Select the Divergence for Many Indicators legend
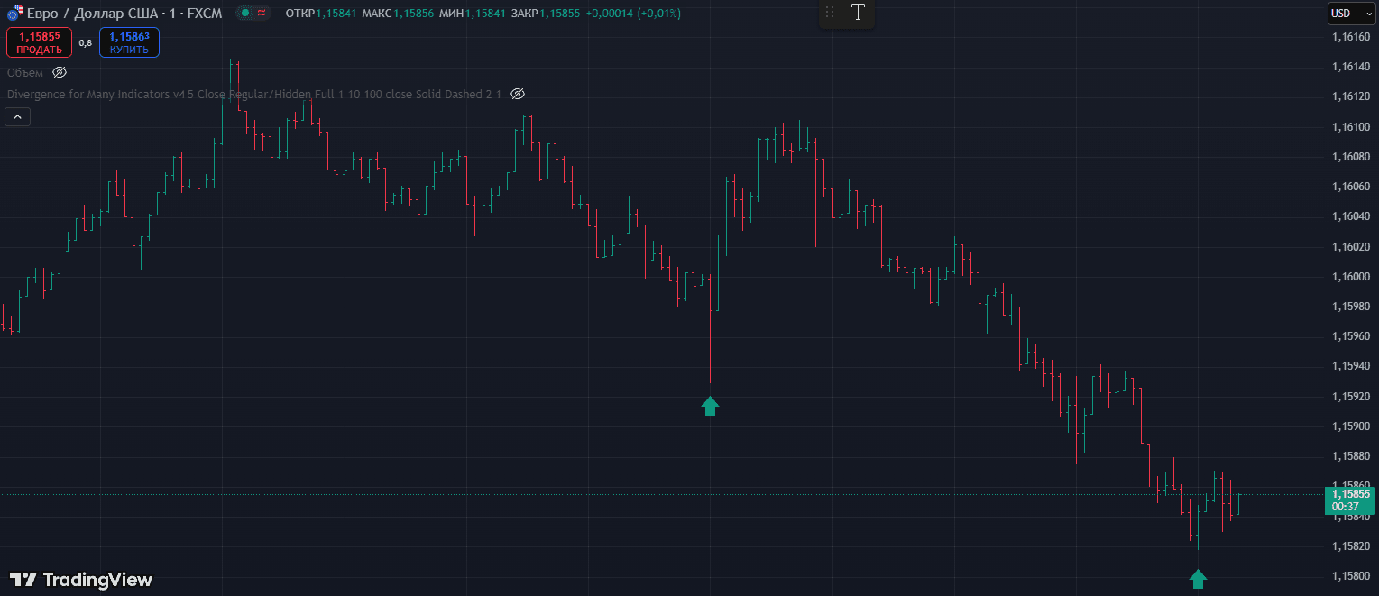Image resolution: width=1379 pixels, height=596 pixels. pyautogui.click(x=253, y=94)
